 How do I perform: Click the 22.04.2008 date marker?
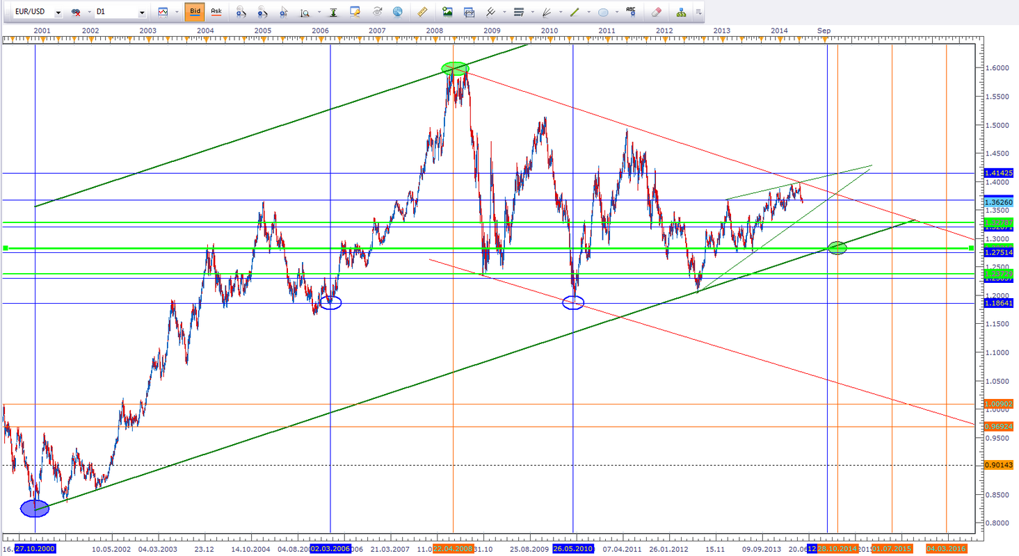(x=453, y=549)
